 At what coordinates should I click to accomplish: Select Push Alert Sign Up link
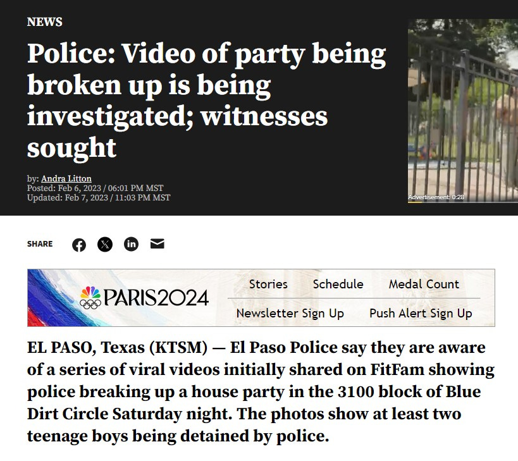tap(421, 313)
